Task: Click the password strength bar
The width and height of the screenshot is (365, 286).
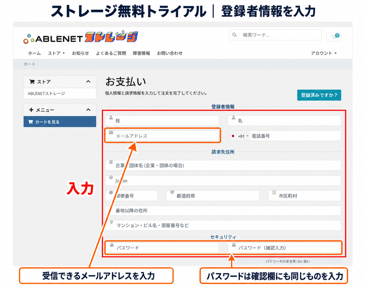Action: pyautogui.click(x=288, y=261)
